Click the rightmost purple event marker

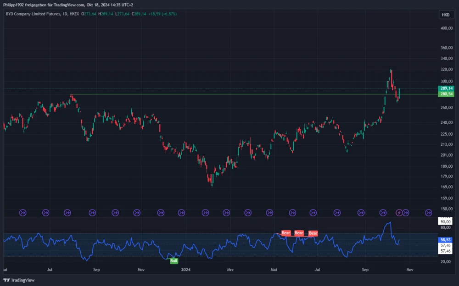428,213
